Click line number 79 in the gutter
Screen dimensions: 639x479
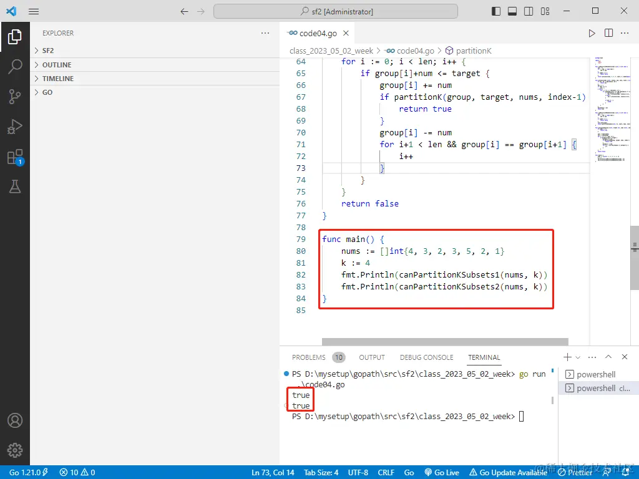301,239
